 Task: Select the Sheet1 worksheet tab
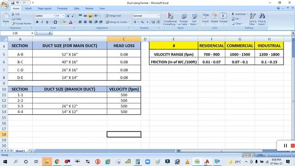click(x=20, y=151)
